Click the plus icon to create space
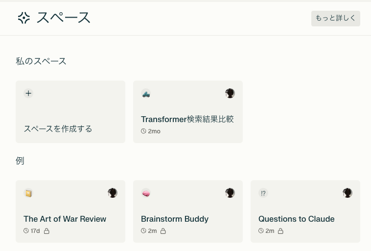Image resolution: width=371 pixels, height=251 pixels. [x=29, y=93]
